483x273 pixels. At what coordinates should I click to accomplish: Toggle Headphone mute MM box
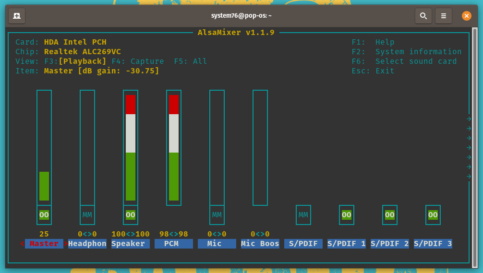click(x=87, y=215)
